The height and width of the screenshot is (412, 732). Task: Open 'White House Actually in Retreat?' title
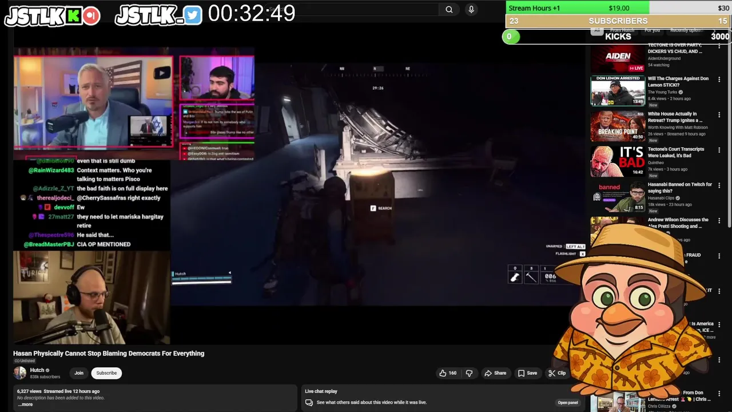(675, 117)
